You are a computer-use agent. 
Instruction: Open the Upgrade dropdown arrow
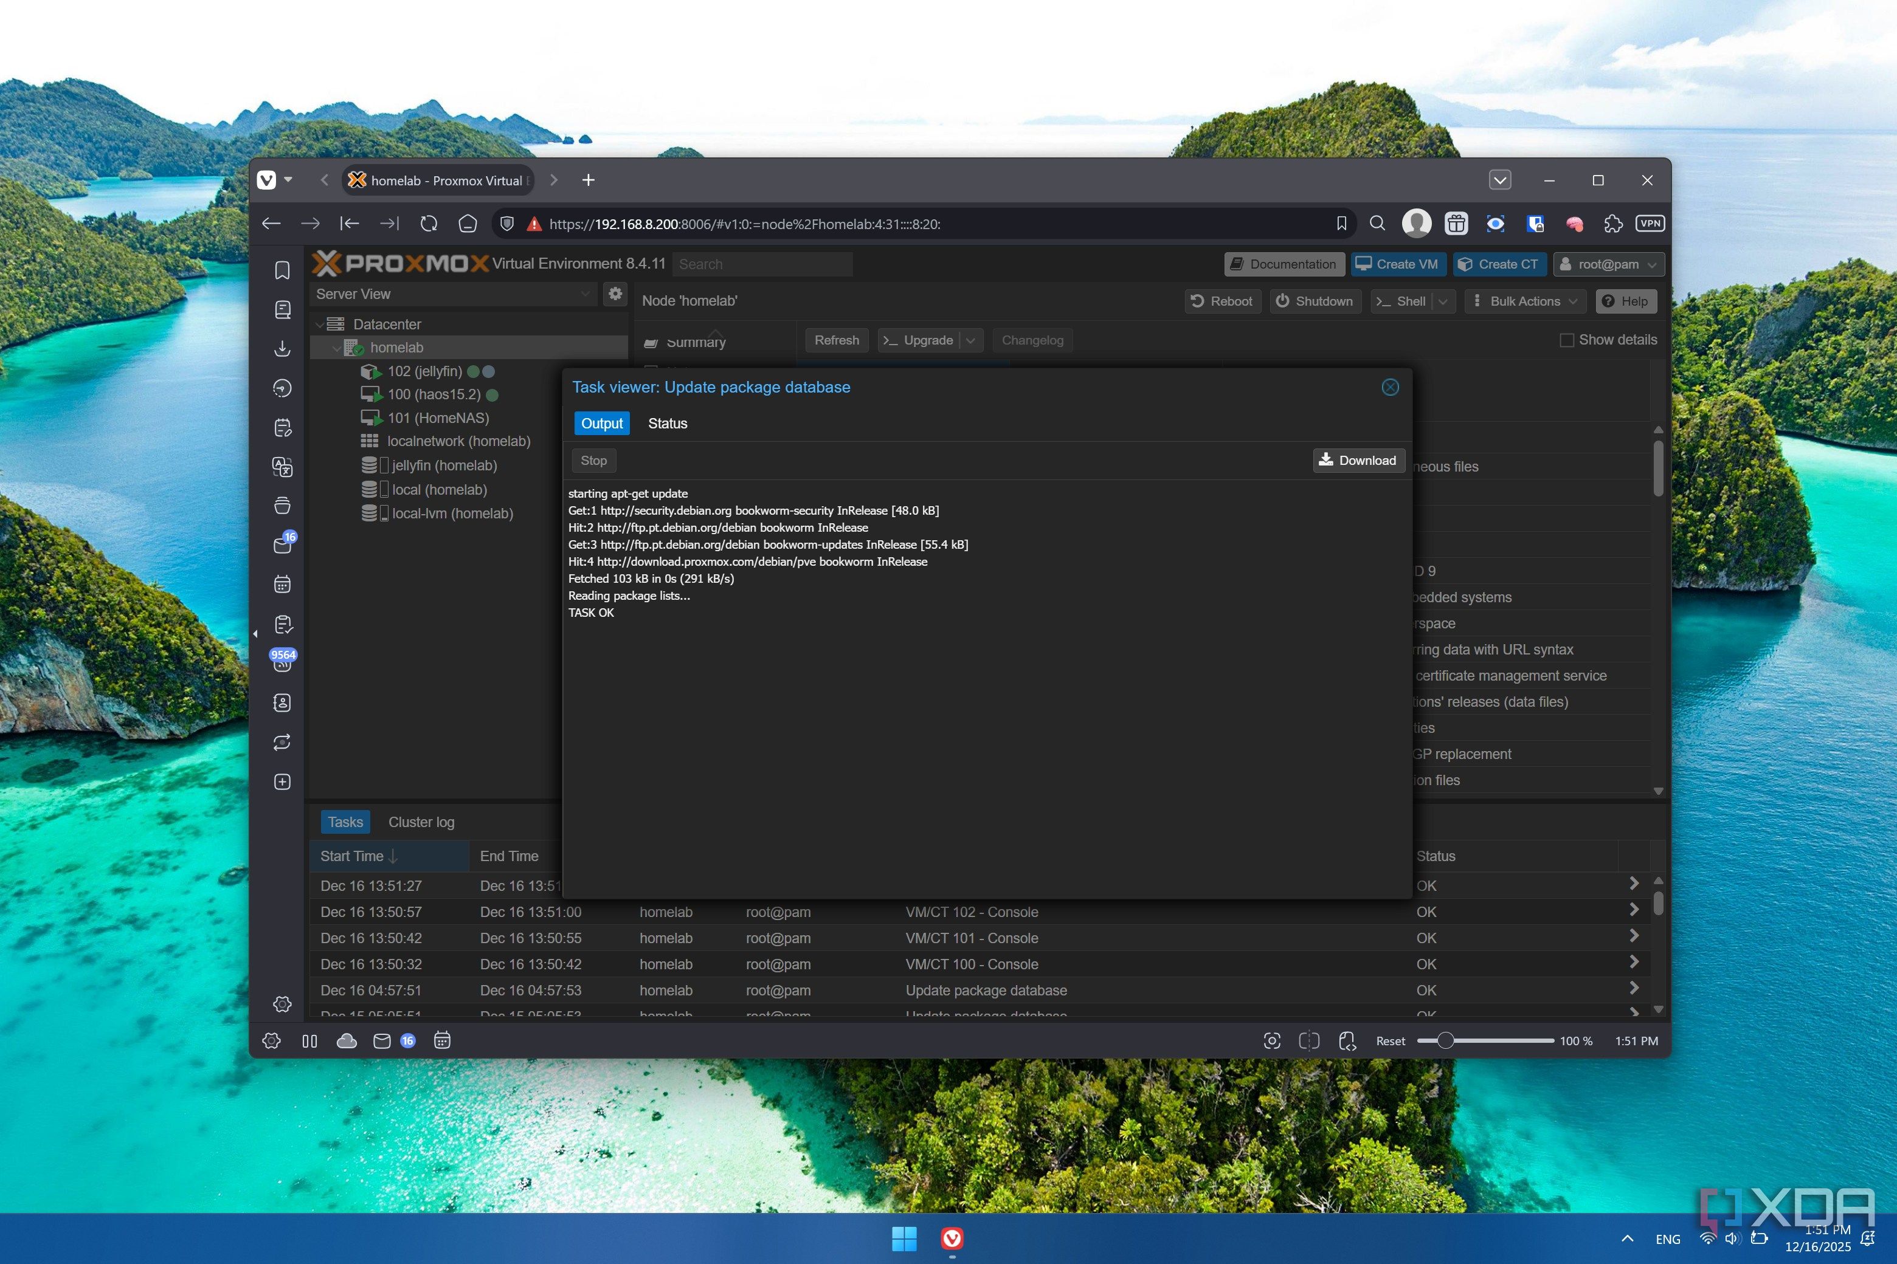tap(971, 340)
